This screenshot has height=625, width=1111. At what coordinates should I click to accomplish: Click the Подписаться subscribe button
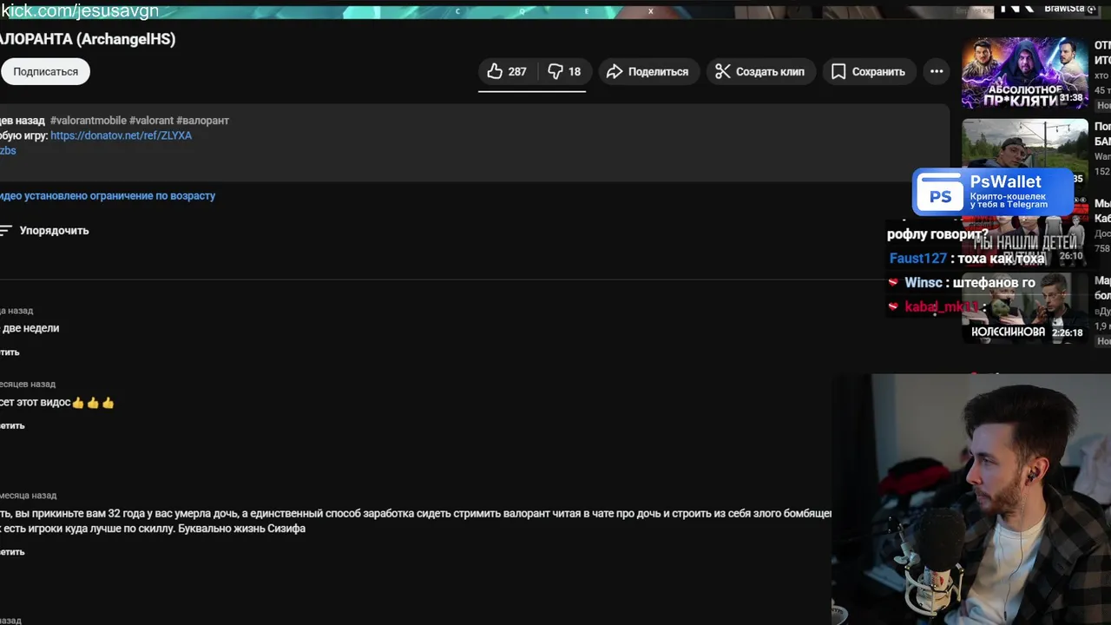coord(45,71)
